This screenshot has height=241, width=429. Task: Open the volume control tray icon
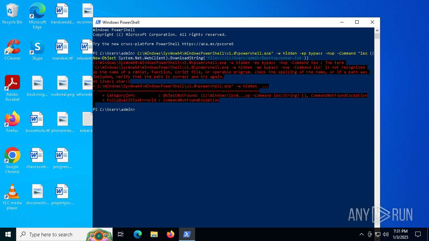click(385, 234)
